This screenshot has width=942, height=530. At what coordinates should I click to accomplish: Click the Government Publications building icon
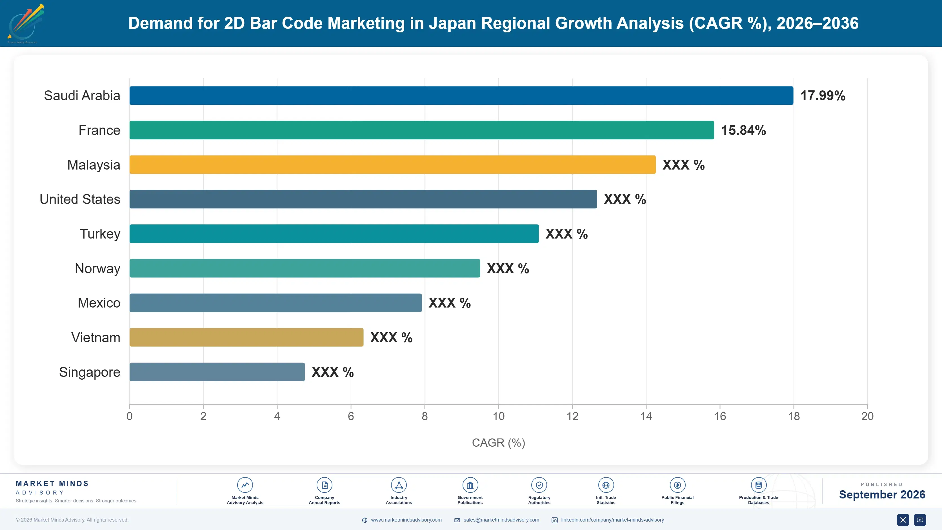[470, 485]
